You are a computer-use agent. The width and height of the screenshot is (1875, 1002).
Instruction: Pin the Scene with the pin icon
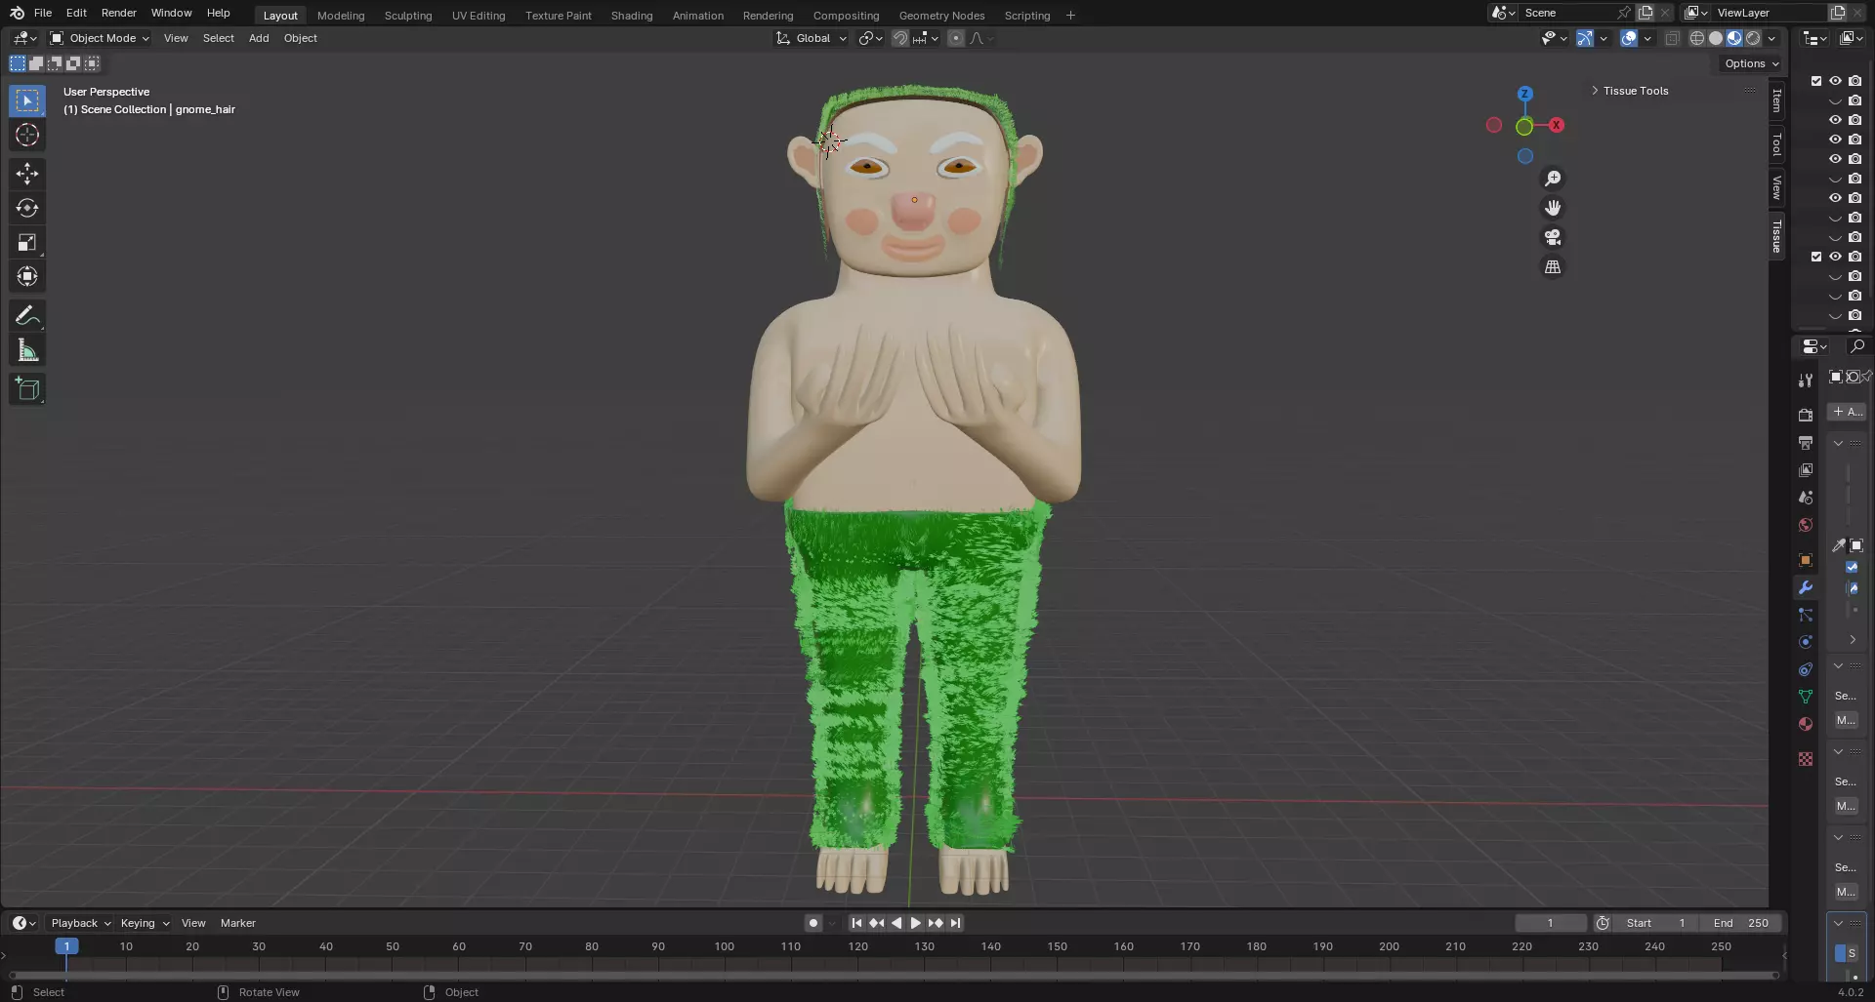[x=1623, y=13]
